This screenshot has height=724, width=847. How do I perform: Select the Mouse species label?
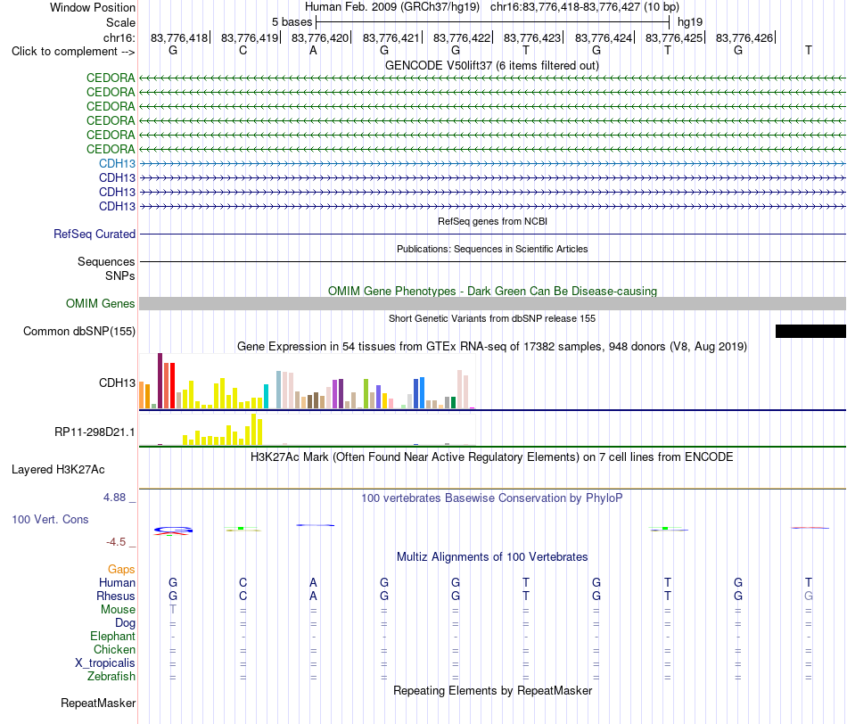[x=118, y=610]
